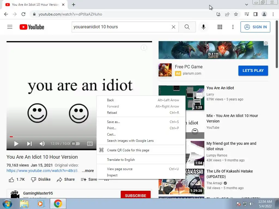The height and width of the screenshot is (209, 279).
Task: Mute the video volume
Action: point(42,144)
